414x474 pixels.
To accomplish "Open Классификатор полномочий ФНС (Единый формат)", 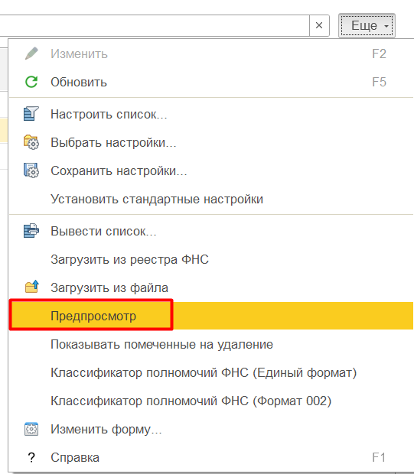I will pos(204,372).
